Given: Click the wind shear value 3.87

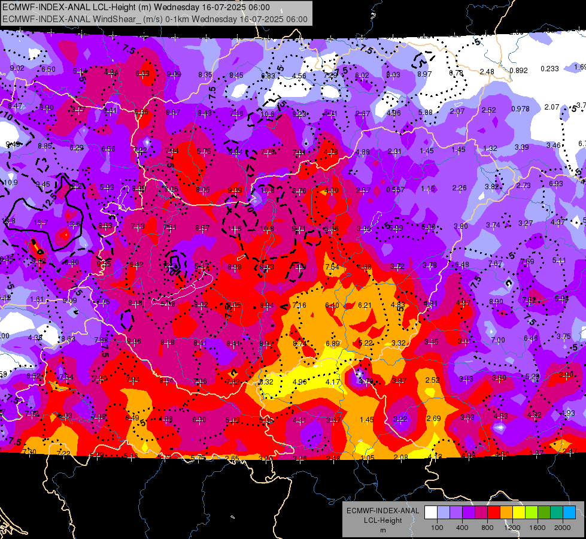Looking at the screenshot, I should pos(399,381).
